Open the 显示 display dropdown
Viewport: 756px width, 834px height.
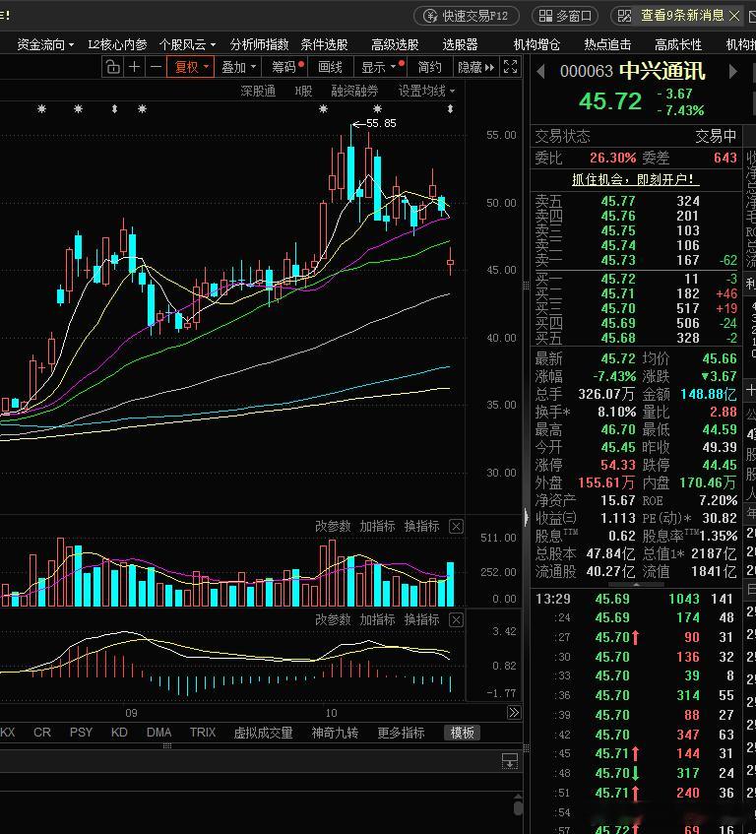(x=378, y=67)
